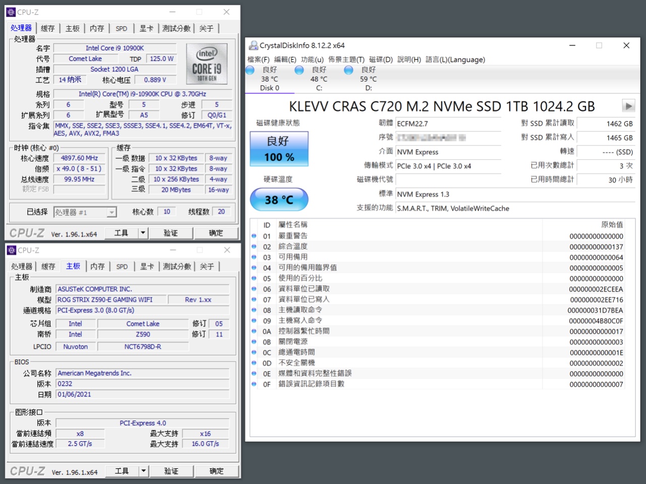646x484 pixels.
Task: Switch to 内存 tab in lower CPU-Z
Action: coord(97,266)
